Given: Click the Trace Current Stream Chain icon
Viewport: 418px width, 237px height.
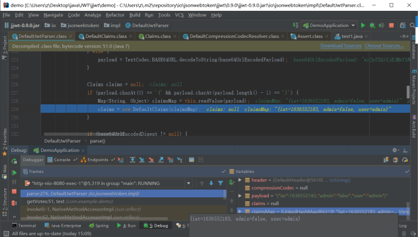Looking at the screenshot, I should (x=201, y=160).
